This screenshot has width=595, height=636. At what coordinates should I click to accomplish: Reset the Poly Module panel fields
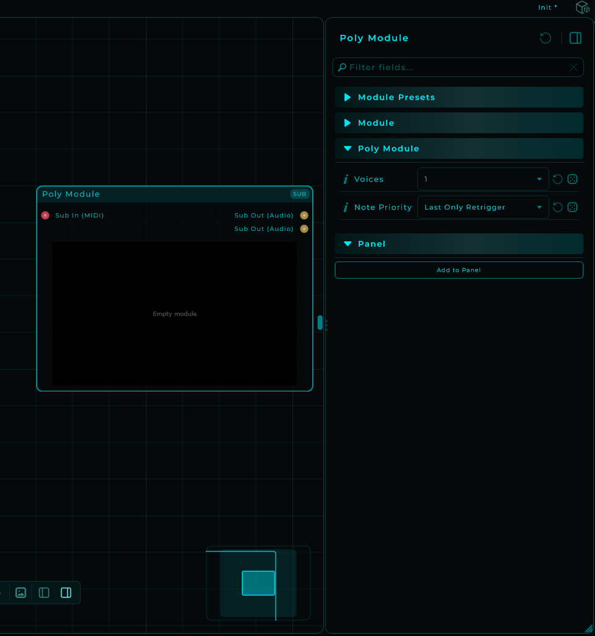tap(545, 38)
